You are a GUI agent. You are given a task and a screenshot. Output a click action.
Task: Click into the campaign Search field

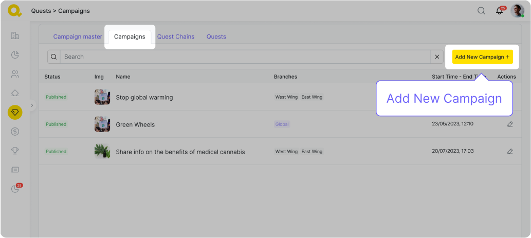click(245, 57)
